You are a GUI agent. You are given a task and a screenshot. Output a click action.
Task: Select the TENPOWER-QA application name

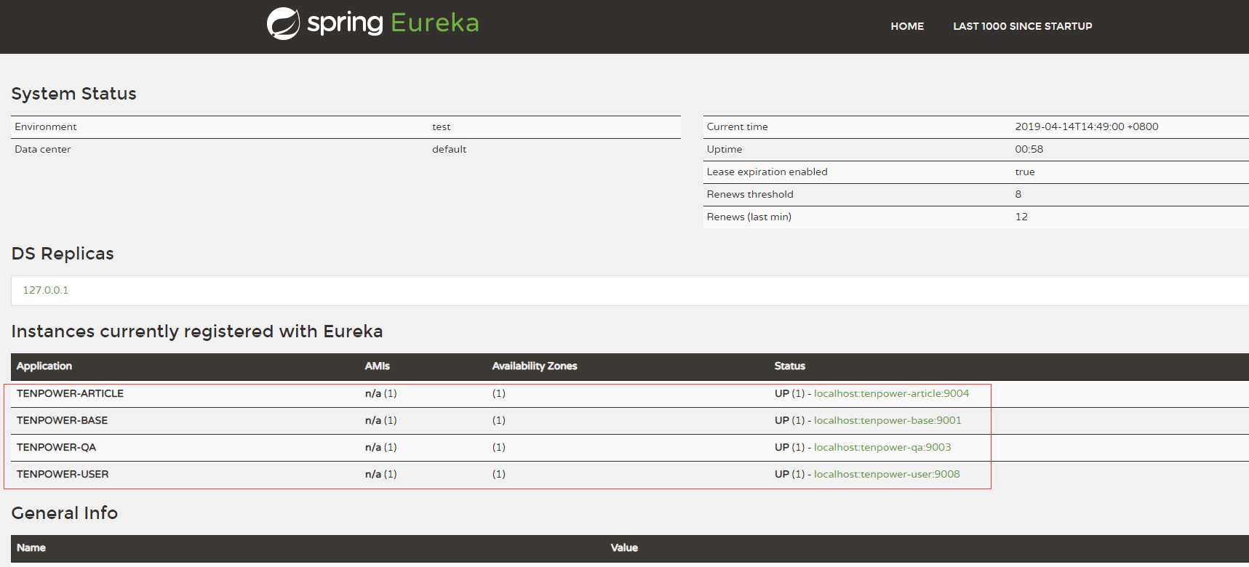pyautogui.click(x=56, y=447)
